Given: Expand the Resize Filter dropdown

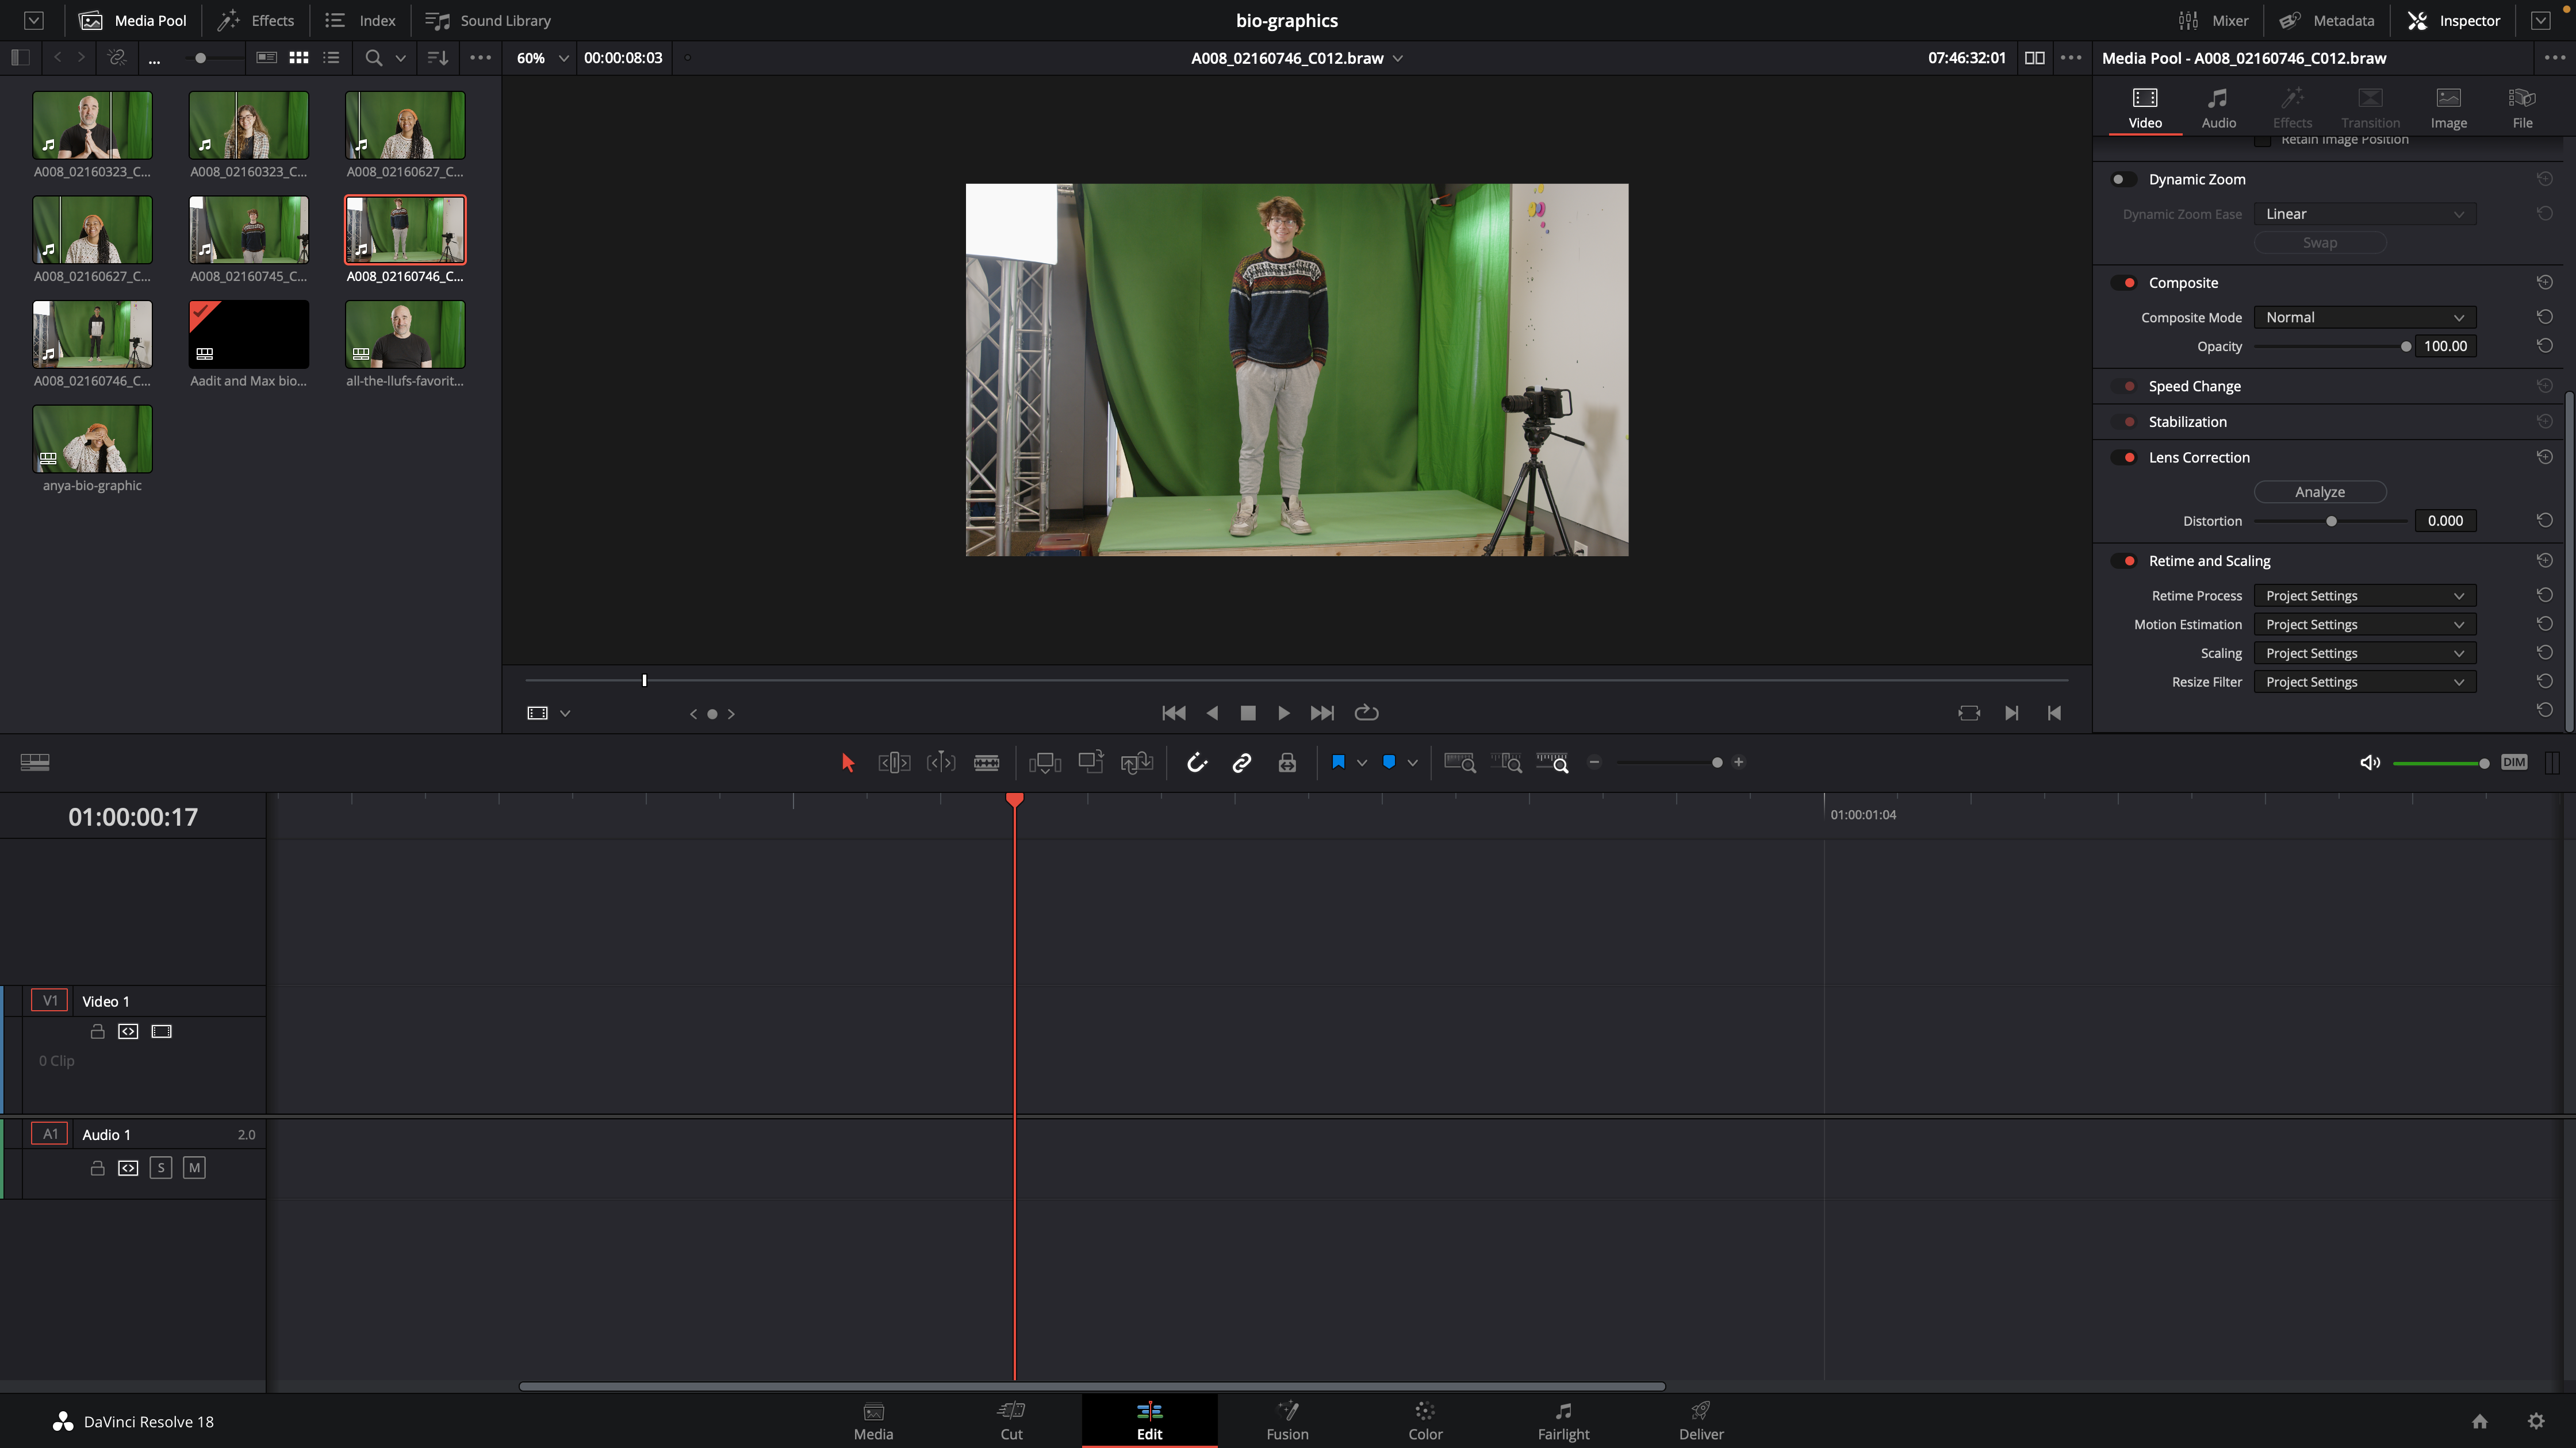Looking at the screenshot, I should tap(2364, 683).
